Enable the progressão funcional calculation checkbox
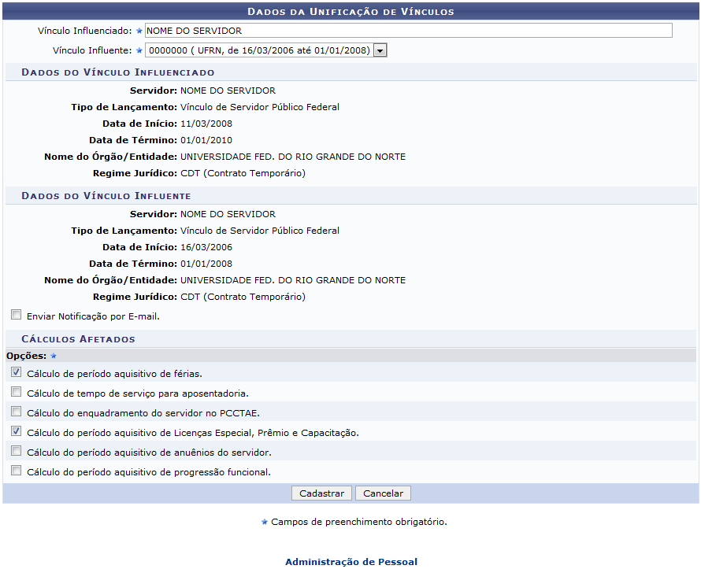This screenshot has height=569, width=701. coord(17,471)
